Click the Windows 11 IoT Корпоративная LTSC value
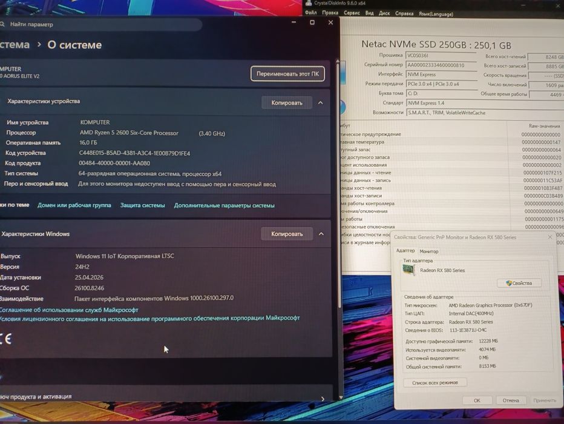The width and height of the screenshot is (564, 424). (x=125, y=256)
